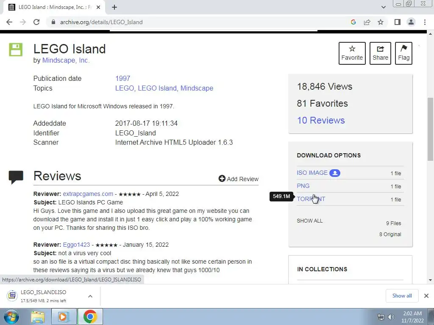Viewport: 434px width, 325px height.
Task: Open the Chrome profile avatar
Action: click(411, 22)
